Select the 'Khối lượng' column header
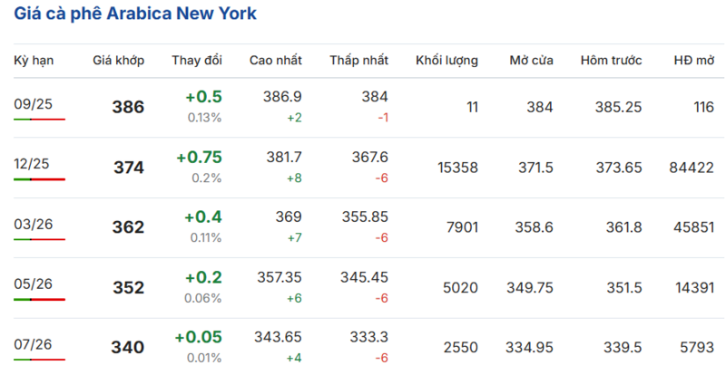The height and width of the screenshot is (375, 726). click(x=446, y=61)
